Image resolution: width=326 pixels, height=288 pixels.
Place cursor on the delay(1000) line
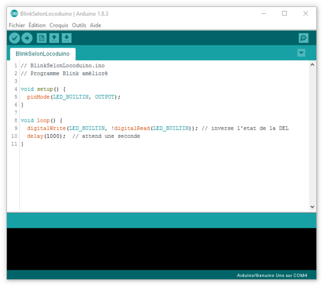(83, 136)
